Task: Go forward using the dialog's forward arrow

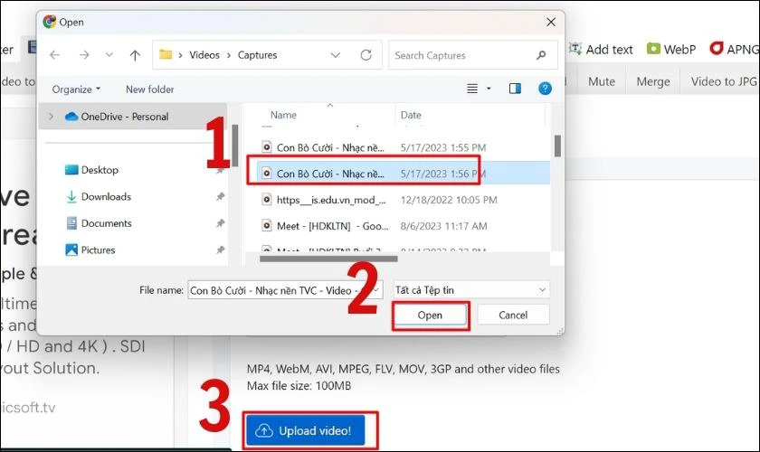Action: click(84, 55)
